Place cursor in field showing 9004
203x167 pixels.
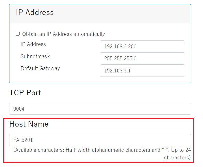(100, 109)
